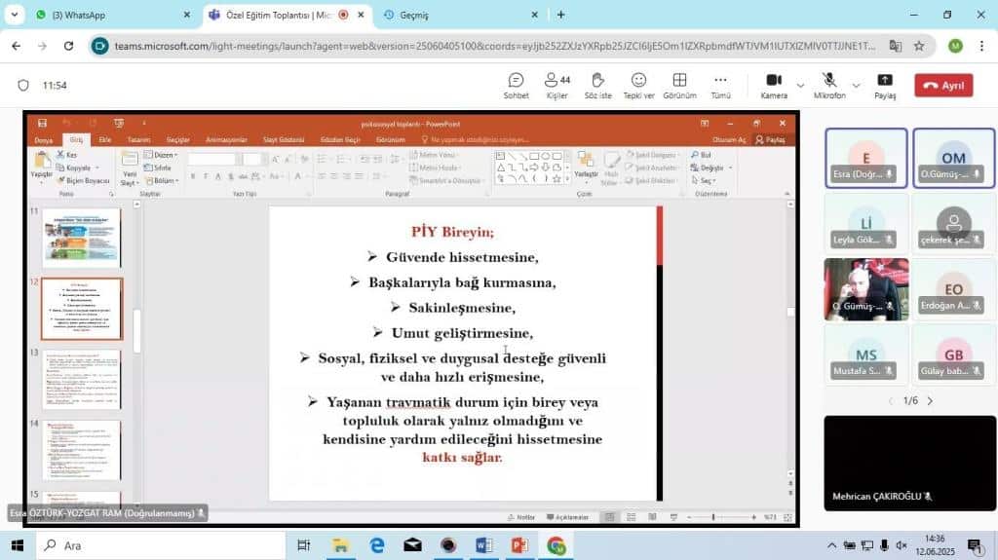Open the Chrome profile avatar

pos(955,46)
